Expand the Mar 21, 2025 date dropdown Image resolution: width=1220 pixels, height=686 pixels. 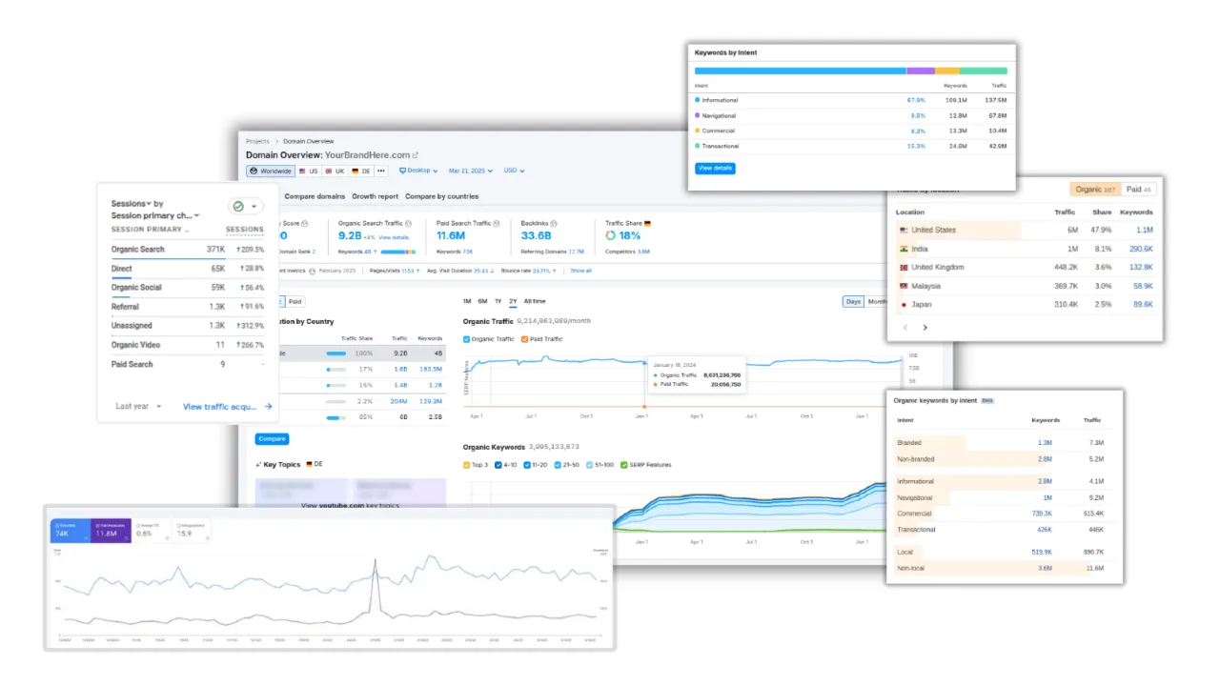pos(472,171)
